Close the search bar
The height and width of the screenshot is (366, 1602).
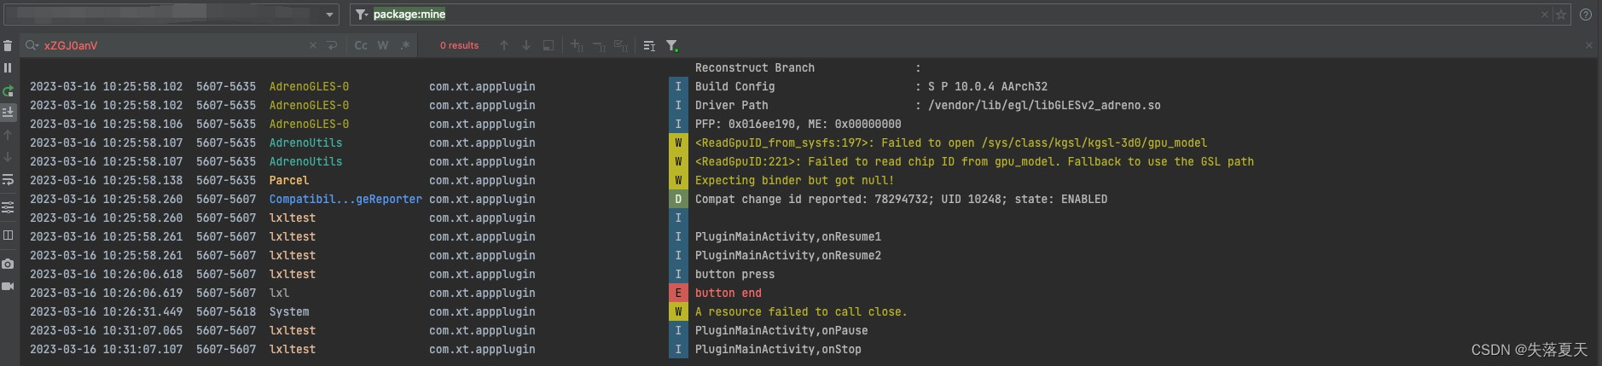1589,45
